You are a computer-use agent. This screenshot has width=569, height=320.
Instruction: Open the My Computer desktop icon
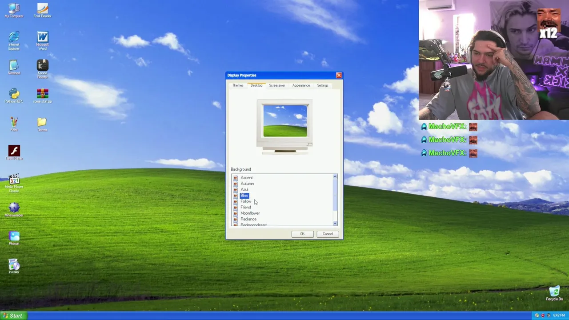14,11
